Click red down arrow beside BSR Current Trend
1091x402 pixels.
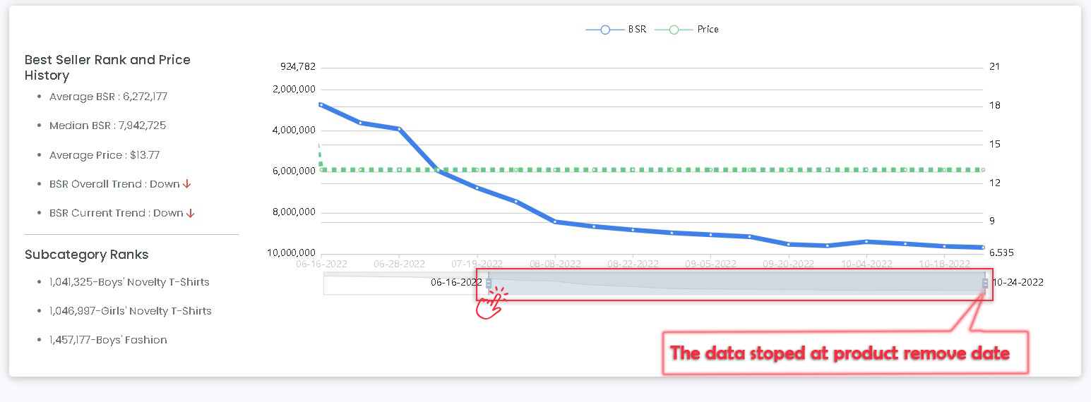click(x=191, y=213)
